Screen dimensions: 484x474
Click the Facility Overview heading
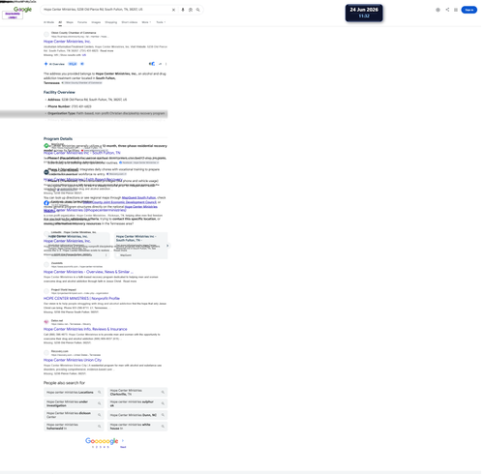(x=59, y=92)
